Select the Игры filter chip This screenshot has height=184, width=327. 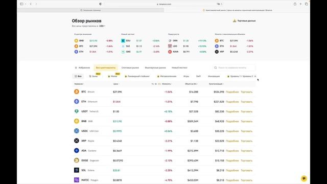pos(186,76)
